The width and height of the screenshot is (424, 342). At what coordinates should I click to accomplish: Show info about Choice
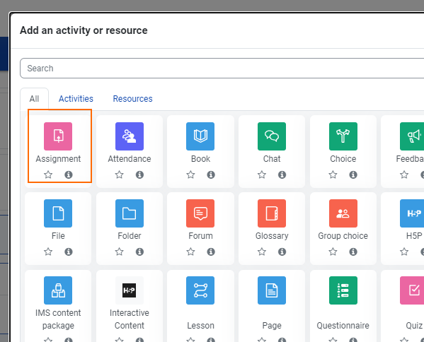353,175
